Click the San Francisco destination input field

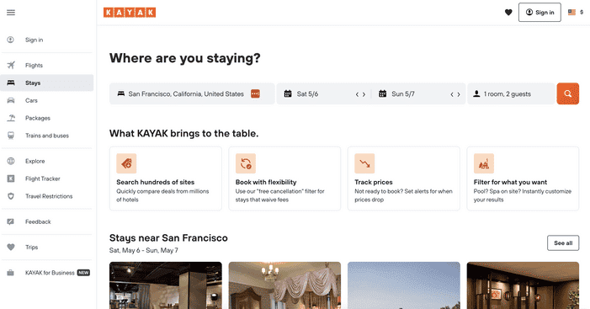[x=192, y=93]
